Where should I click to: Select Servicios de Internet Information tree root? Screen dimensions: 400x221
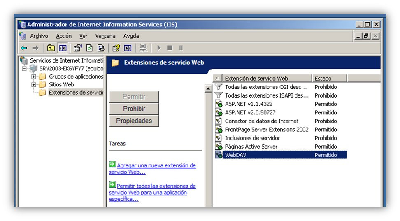[x=67, y=60]
